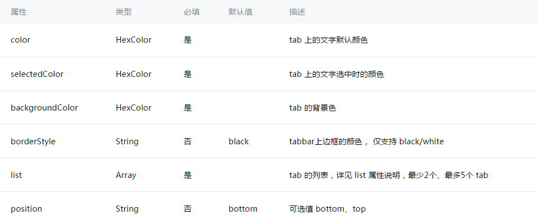Select the backgroundColor property name
This screenshot has height=224, width=538.
click(x=44, y=108)
